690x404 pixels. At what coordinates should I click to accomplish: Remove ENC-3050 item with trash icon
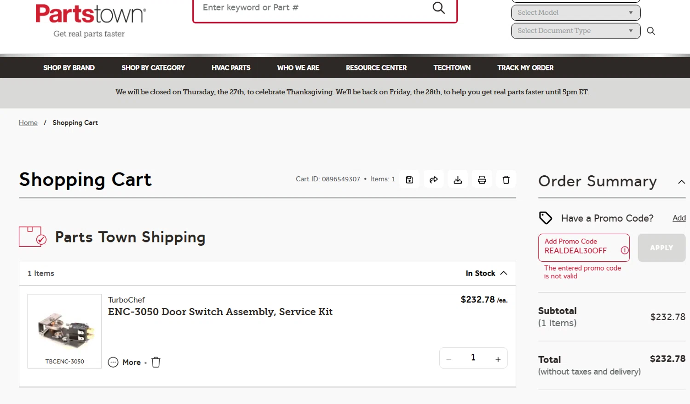(156, 362)
